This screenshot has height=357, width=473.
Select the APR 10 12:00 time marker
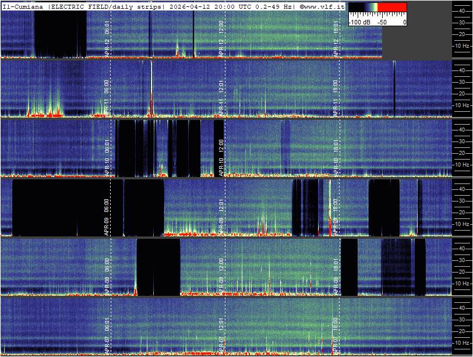coord(221,158)
